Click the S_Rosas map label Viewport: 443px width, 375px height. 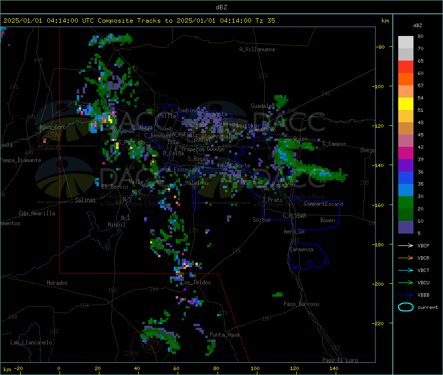click(x=198, y=159)
